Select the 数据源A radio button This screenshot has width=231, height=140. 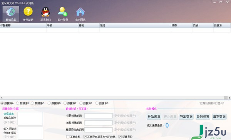[2, 103]
